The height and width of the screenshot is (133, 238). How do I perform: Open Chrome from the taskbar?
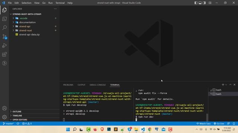pos(150,129)
